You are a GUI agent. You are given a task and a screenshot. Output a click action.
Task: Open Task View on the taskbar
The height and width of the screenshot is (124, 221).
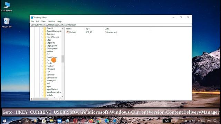pos(28,121)
